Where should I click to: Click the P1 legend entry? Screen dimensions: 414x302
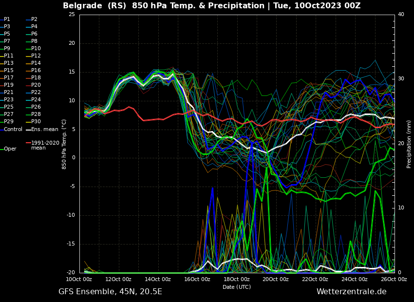pyautogui.click(x=7, y=19)
